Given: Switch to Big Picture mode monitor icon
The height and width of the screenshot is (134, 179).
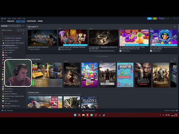Looking at the screenshot, I should (168, 18).
